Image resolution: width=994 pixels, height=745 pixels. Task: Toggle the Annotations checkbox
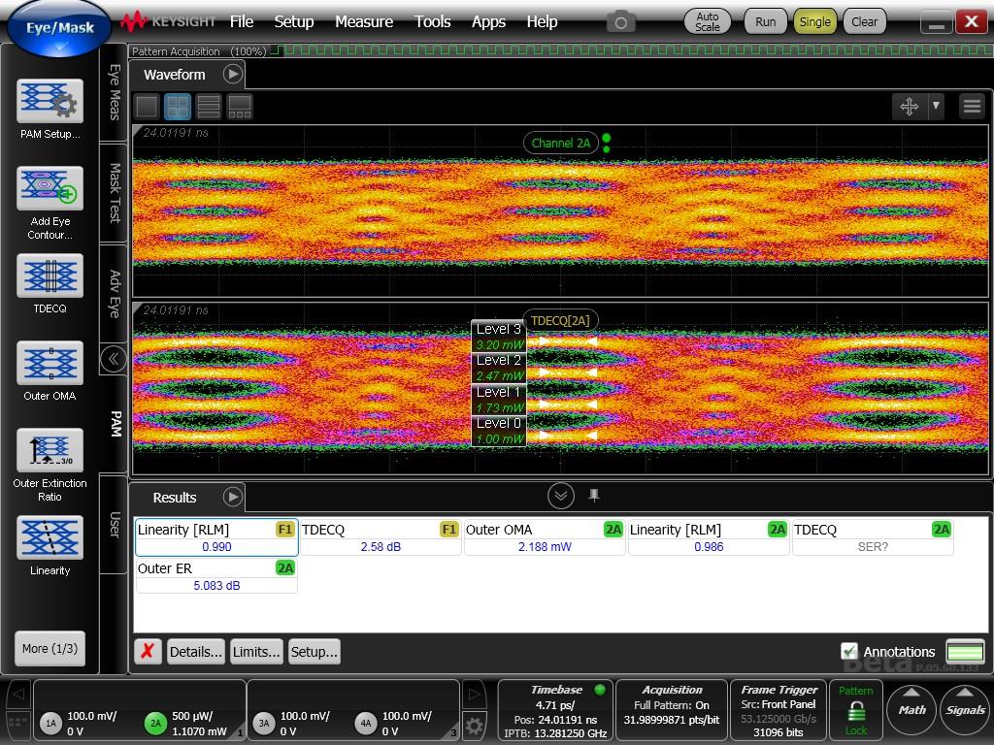point(849,652)
